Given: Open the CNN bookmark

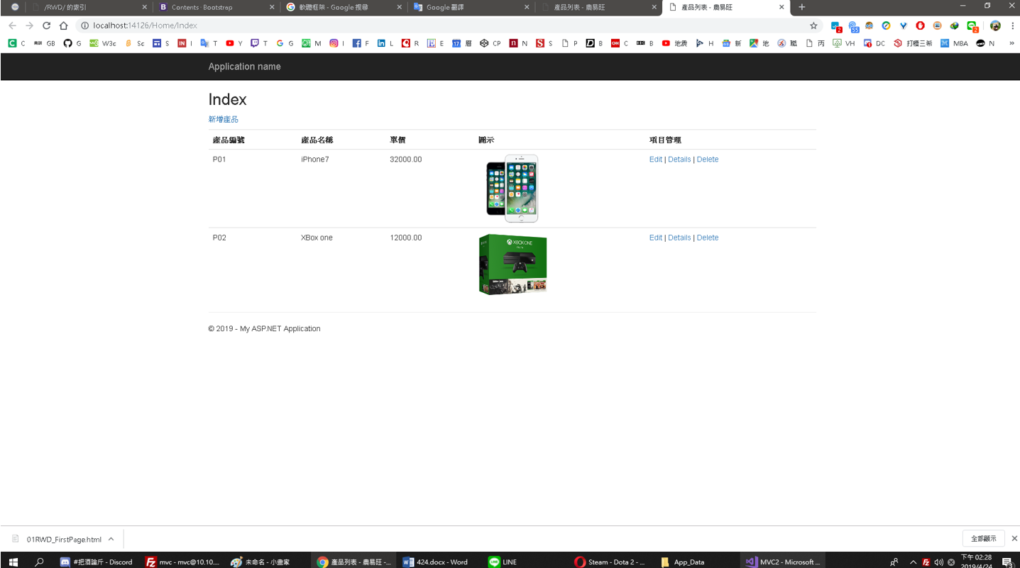Looking at the screenshot, I should click(620, 43).
